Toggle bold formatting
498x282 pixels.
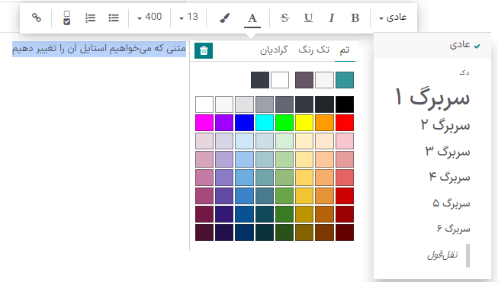[355, 18]
